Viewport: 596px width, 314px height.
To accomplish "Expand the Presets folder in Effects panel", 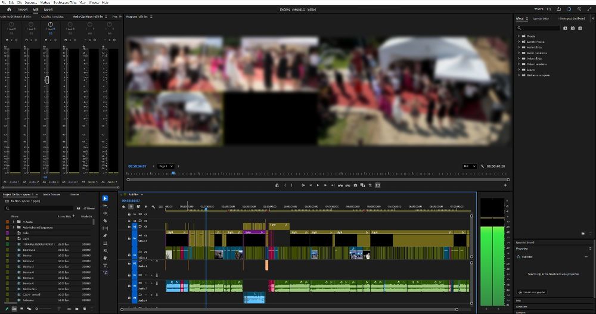I will (x=519, y=36).
